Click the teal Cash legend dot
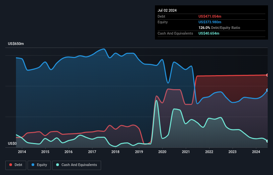This screenshot has width=273, height=175. [58, 165]
